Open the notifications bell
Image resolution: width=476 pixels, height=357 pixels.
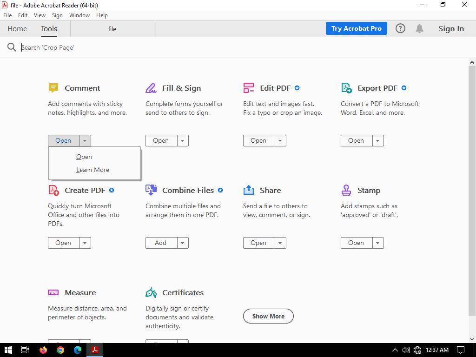(x=419, y=28)
